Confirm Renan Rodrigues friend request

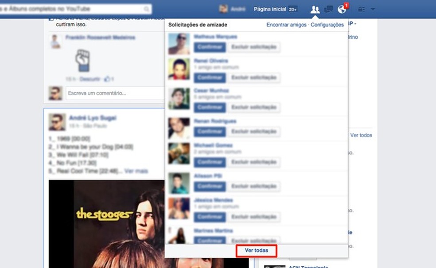[210, 131]
